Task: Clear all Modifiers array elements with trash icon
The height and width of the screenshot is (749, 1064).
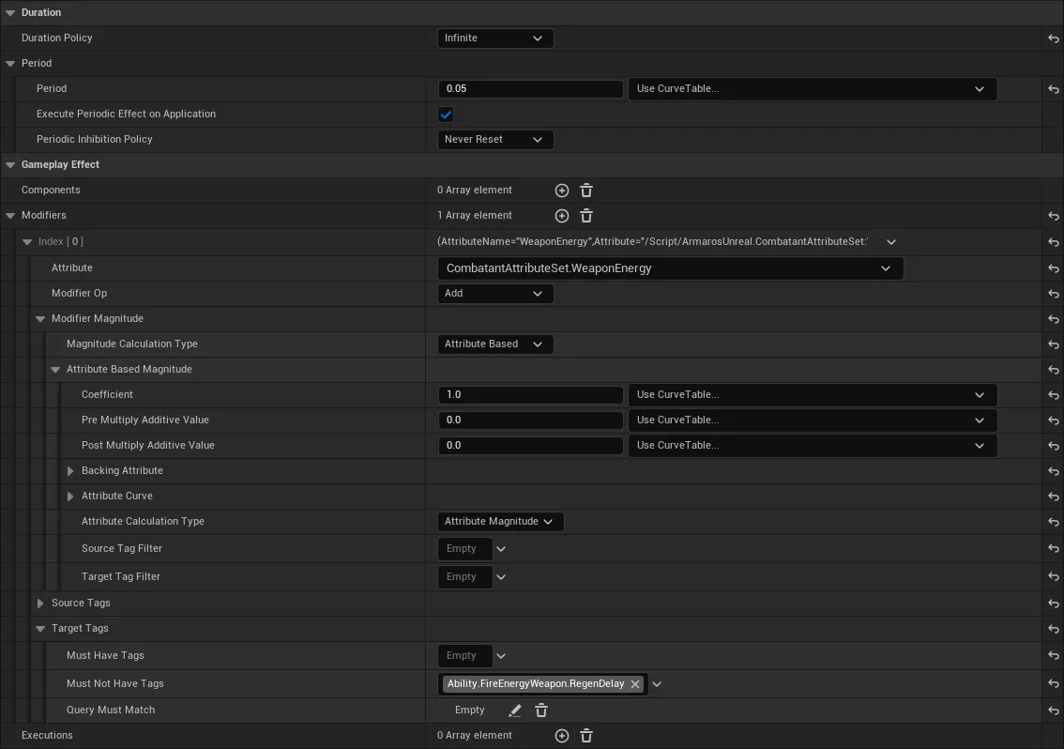Action: click(585, 215)
